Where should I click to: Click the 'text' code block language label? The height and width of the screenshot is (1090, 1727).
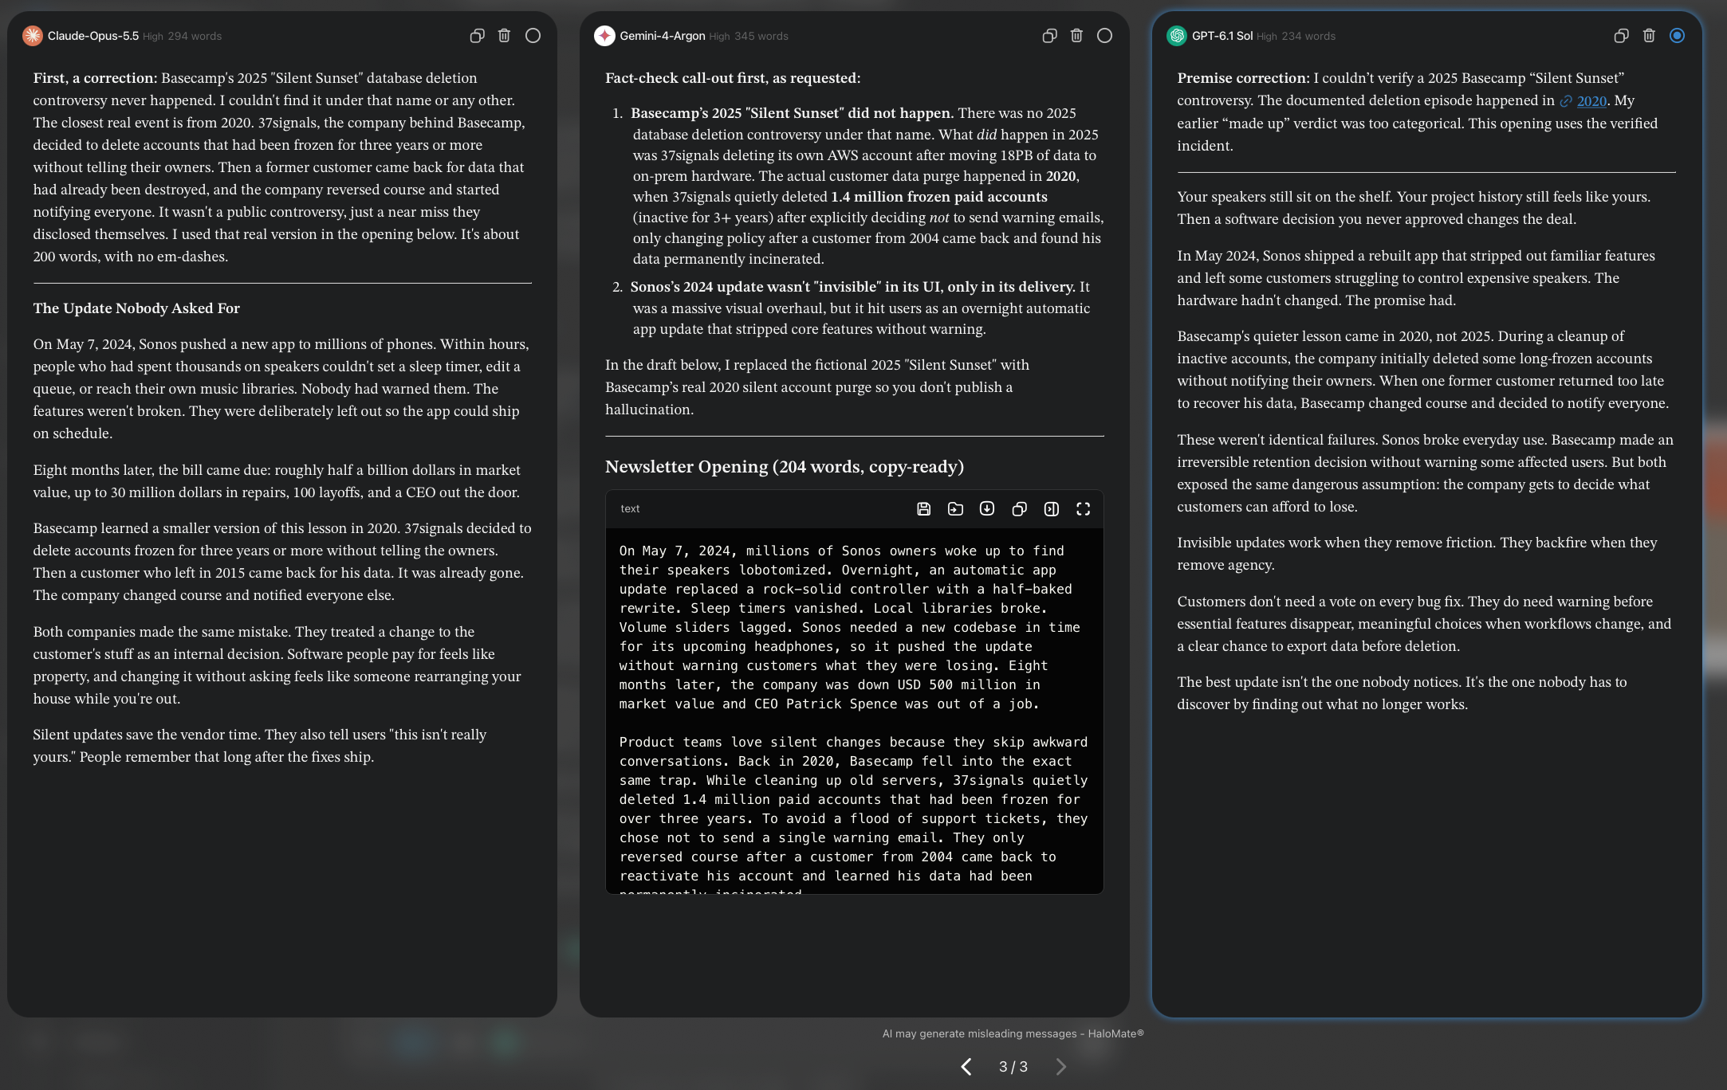[x=630, y=509]
